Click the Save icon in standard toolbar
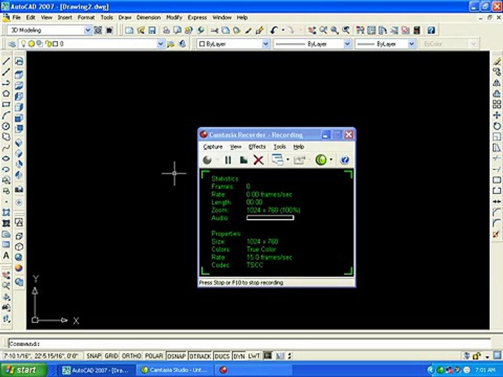503x377 pixels. click(151, 30)
